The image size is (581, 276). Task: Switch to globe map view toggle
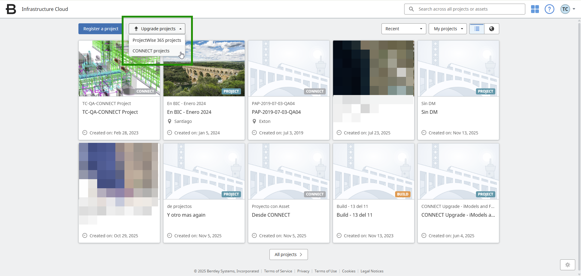(x=491, y=29)
